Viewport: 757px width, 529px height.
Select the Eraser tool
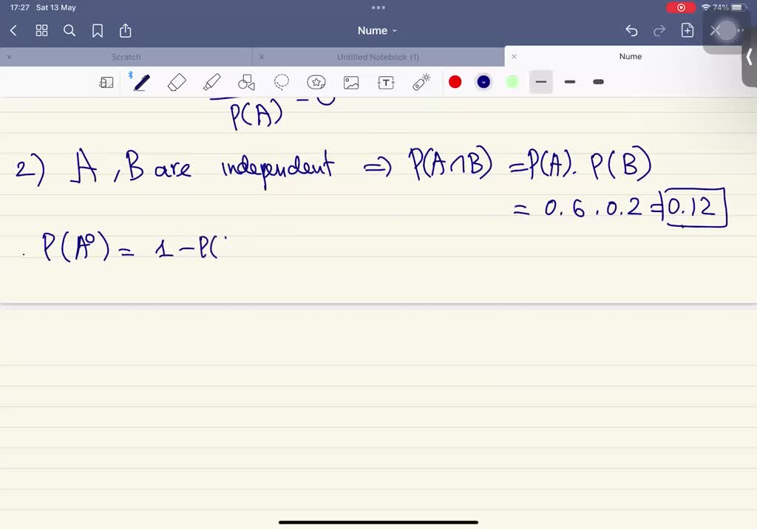pos(176,82)
